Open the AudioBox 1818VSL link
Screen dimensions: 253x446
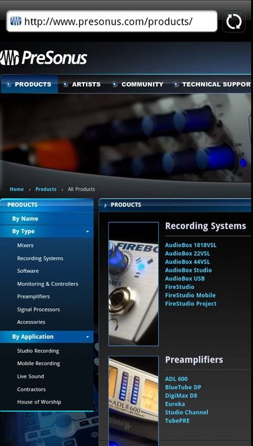click(x=190, y=245)
